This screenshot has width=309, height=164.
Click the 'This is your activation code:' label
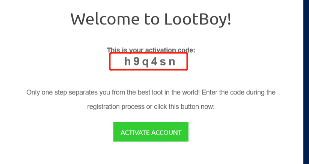(x=151, y=50)
